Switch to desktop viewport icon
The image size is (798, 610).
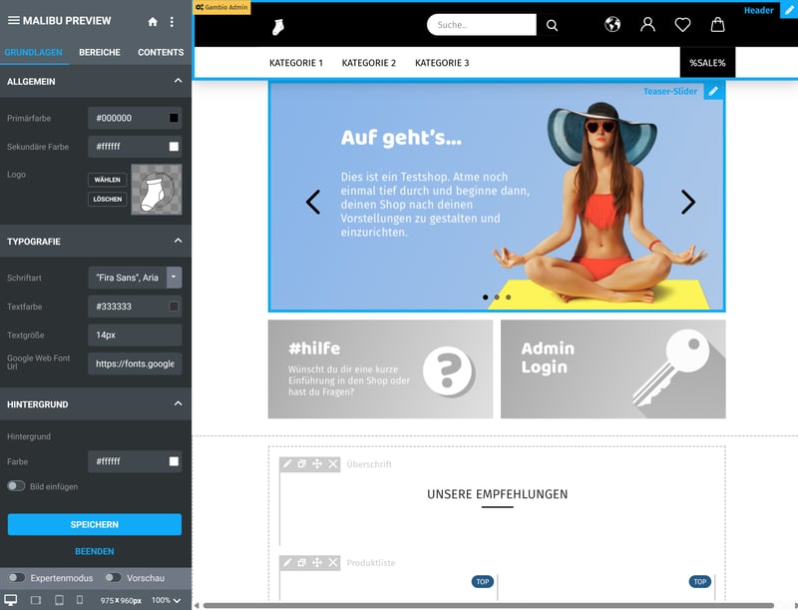point(11,600)
